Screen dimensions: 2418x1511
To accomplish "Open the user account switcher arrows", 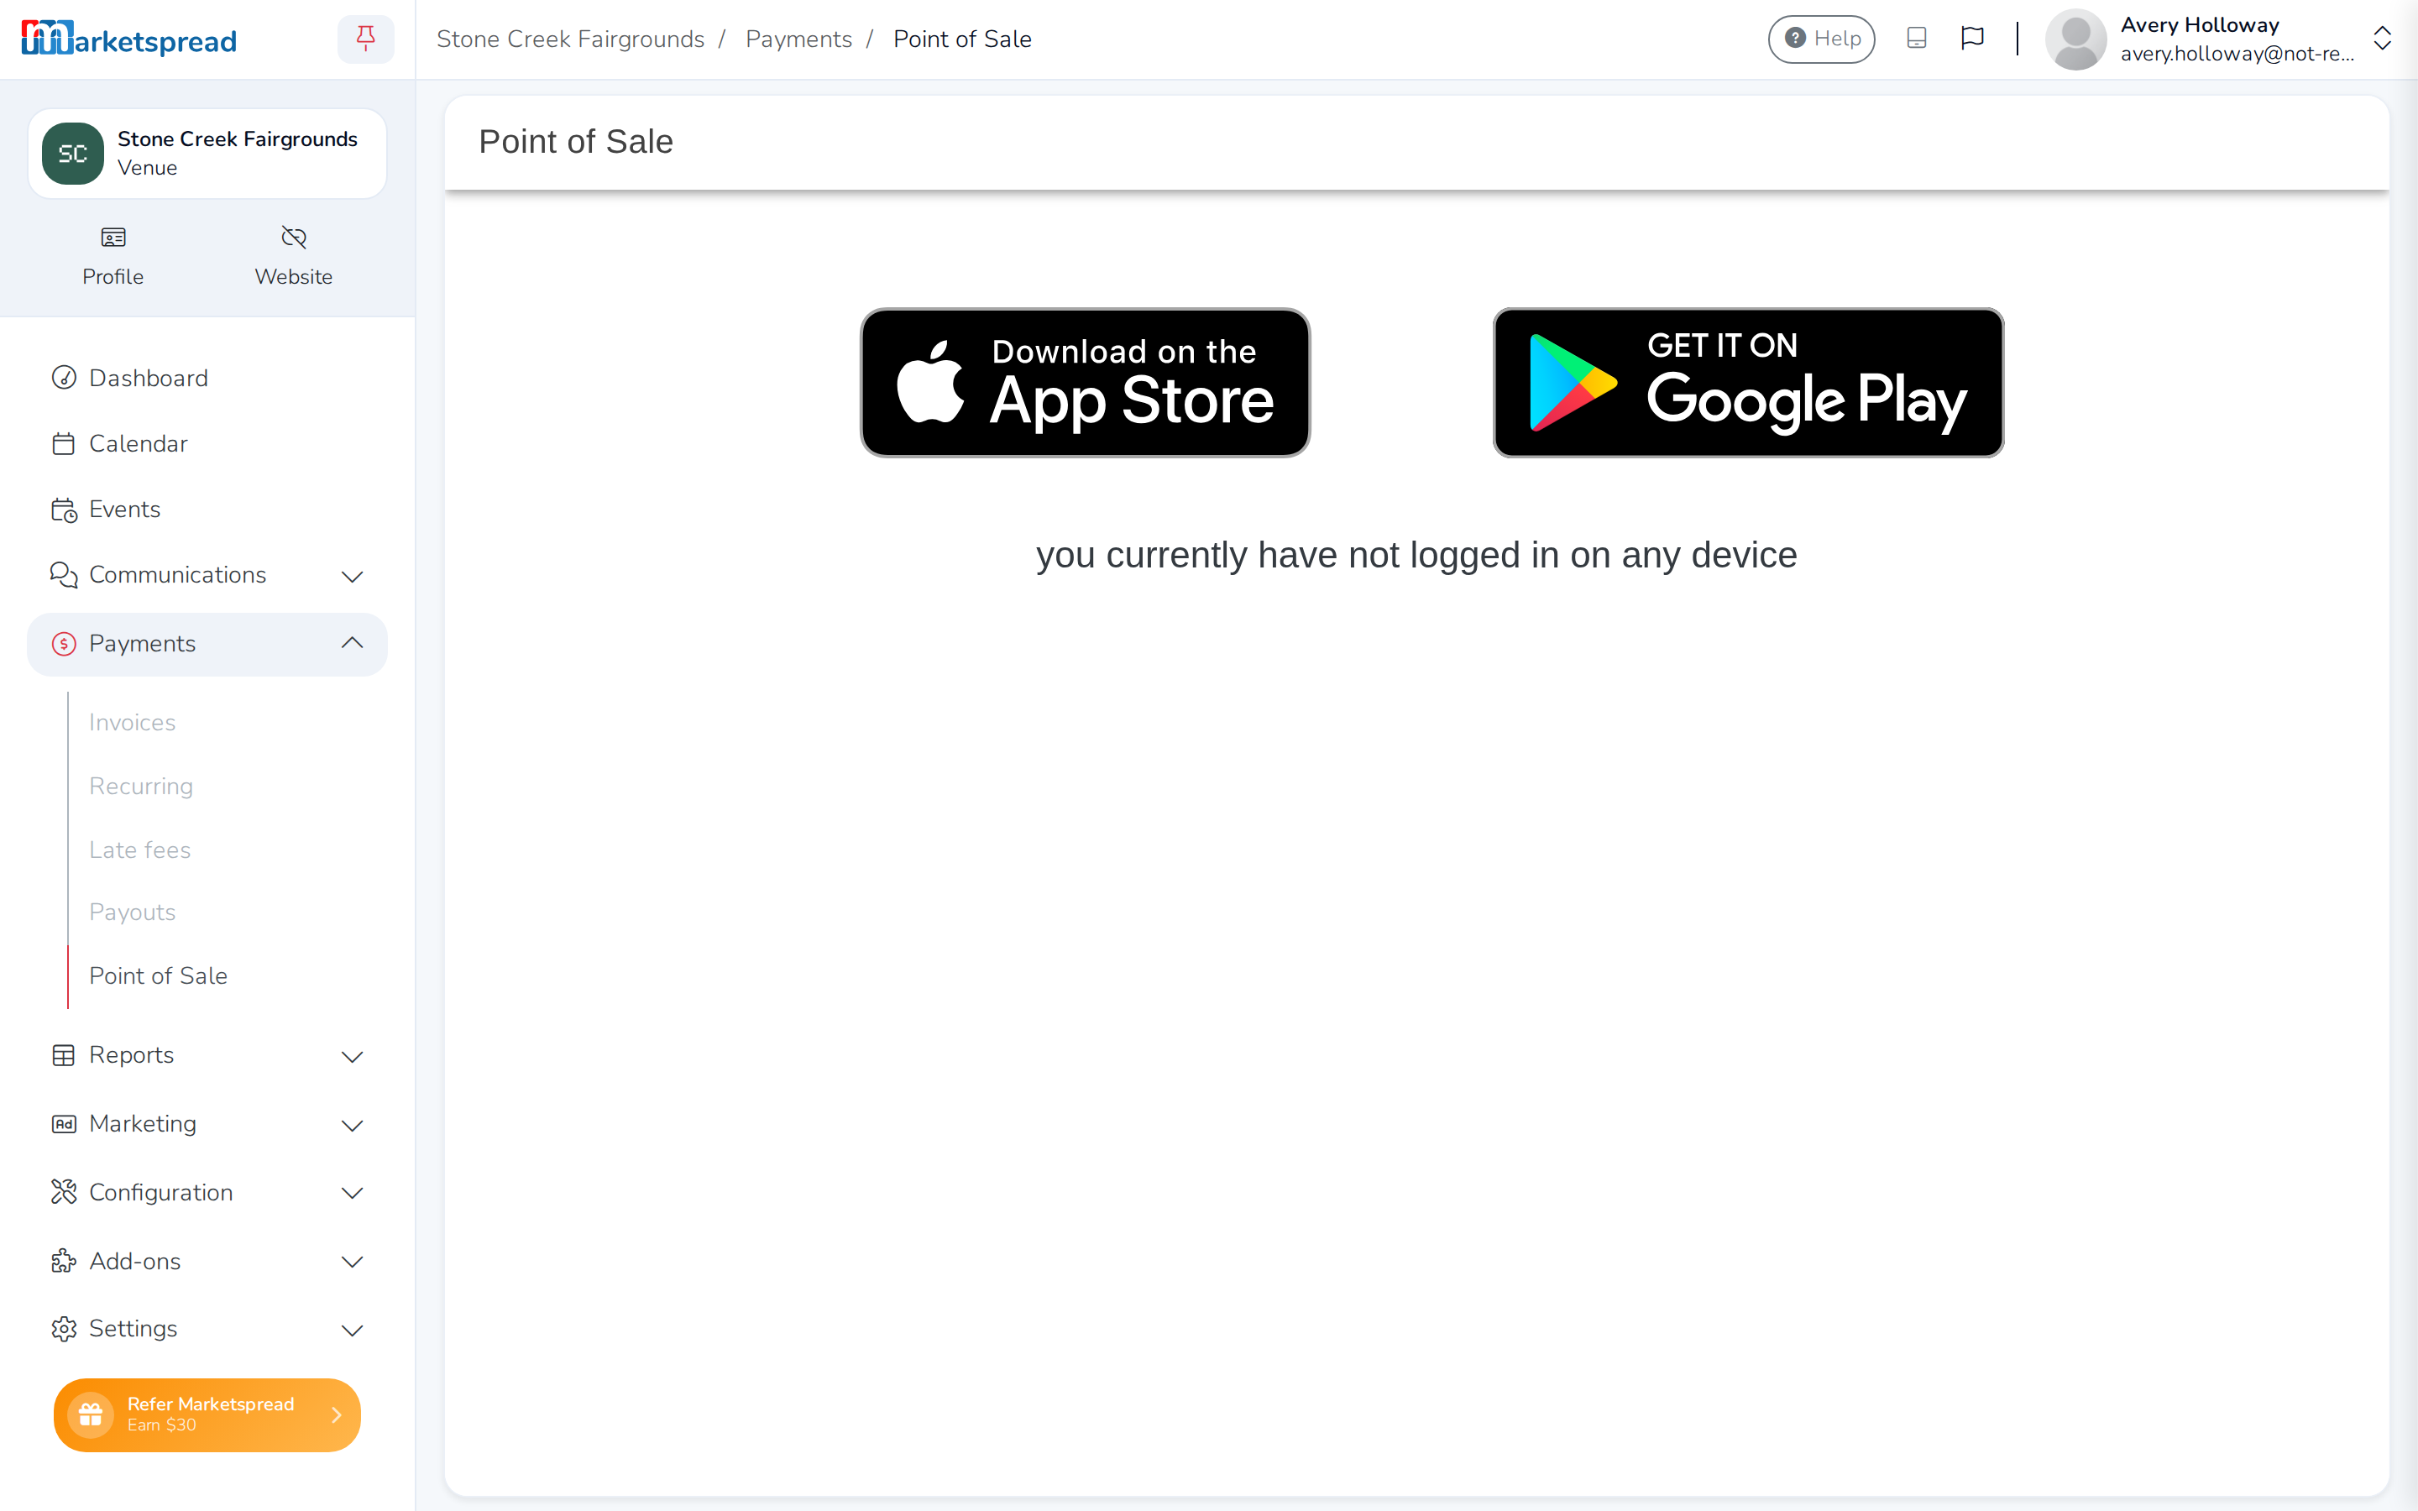I will (2382, 39).
